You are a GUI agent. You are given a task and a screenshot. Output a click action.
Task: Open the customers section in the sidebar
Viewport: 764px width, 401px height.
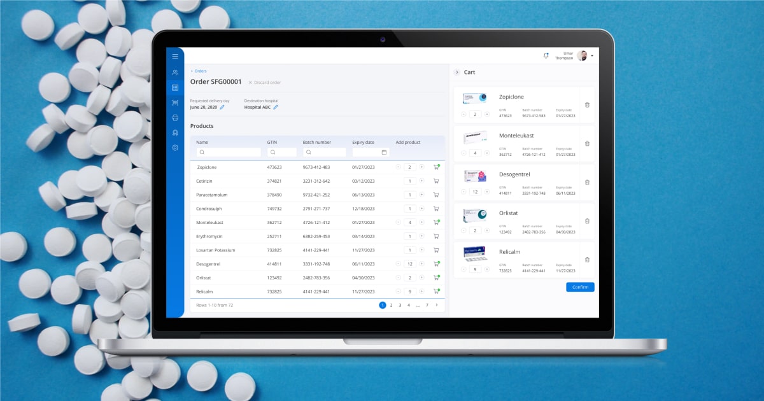click(175, 72)
